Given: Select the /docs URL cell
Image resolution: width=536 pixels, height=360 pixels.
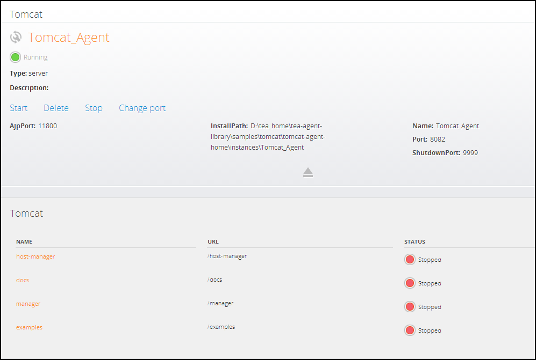Looking at the screenshot, I should [215, 280].
